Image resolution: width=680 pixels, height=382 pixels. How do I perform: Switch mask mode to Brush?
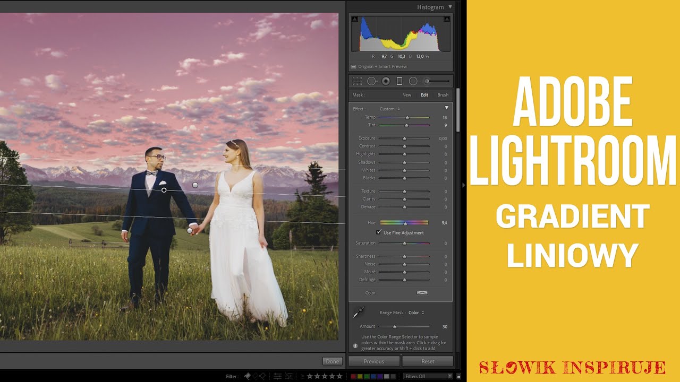pos(443,95)
